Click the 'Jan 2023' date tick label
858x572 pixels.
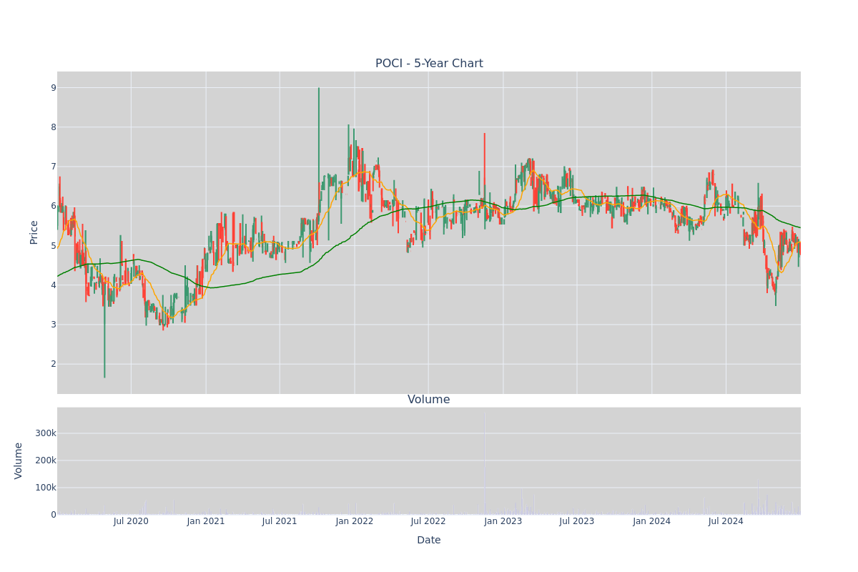point(503,521)
